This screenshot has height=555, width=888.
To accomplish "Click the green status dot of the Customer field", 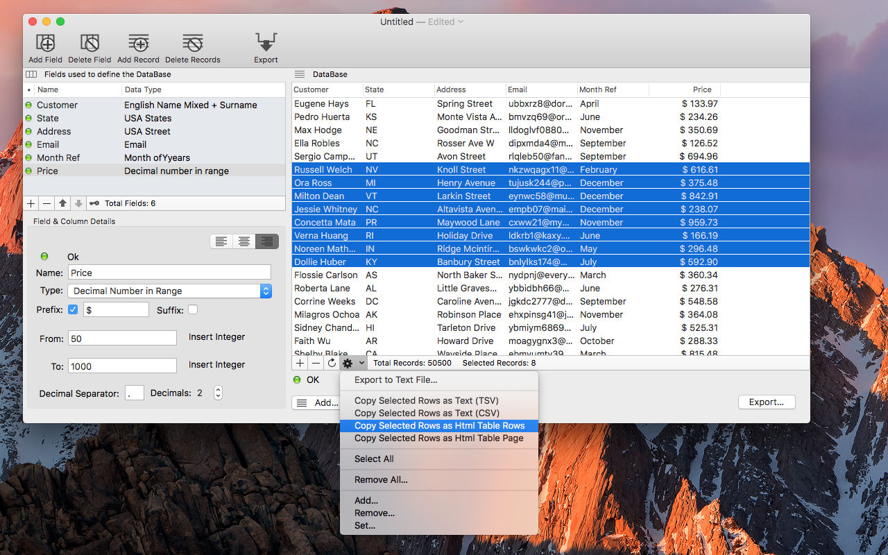I will [28, 105].
